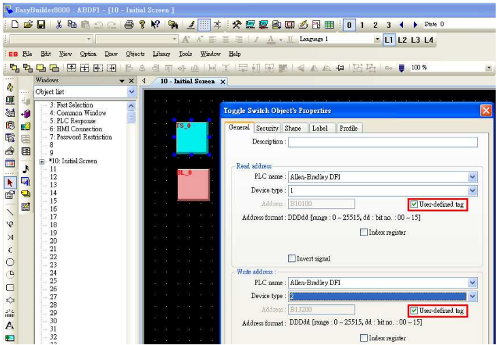497x345 pixels.
Task: Uncheck Read address User-defined tag
Action: pos(414,204)
